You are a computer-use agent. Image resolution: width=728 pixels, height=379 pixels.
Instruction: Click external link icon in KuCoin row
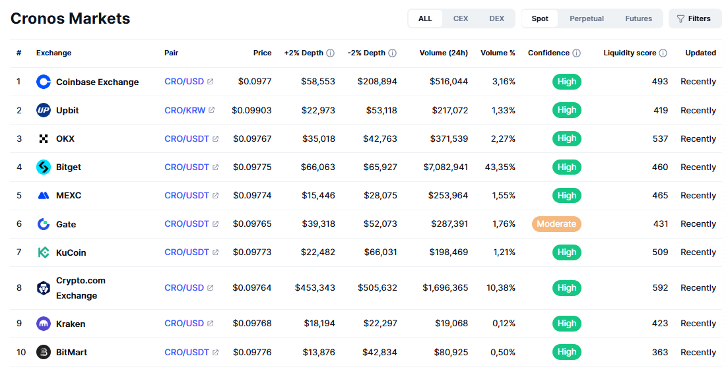[215, 252]
